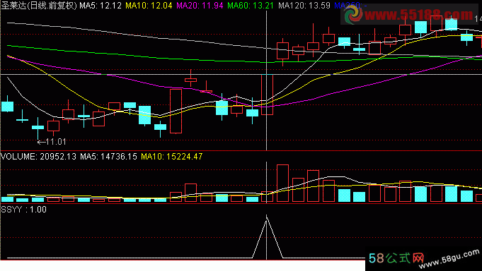This screenshot has height=271, width=482.
Task: Click the MA5: 12.12 indicator label
Action: 101,6
